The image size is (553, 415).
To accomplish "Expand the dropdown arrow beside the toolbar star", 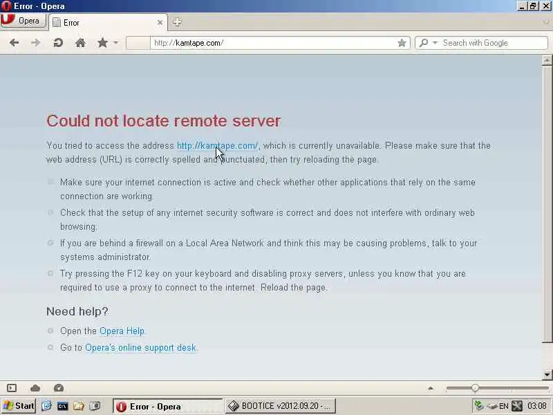I will pyautogui.click(x=115, y=43).
